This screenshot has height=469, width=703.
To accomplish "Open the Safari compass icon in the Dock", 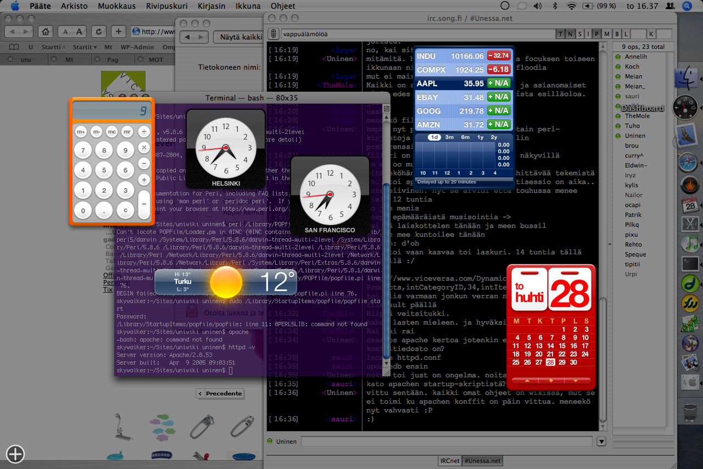I will [689, 163].
